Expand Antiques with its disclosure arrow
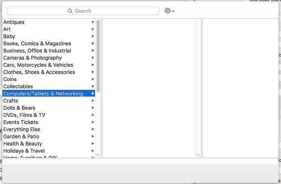This screenshot has width=281, height=184. [x=93, y=22]
